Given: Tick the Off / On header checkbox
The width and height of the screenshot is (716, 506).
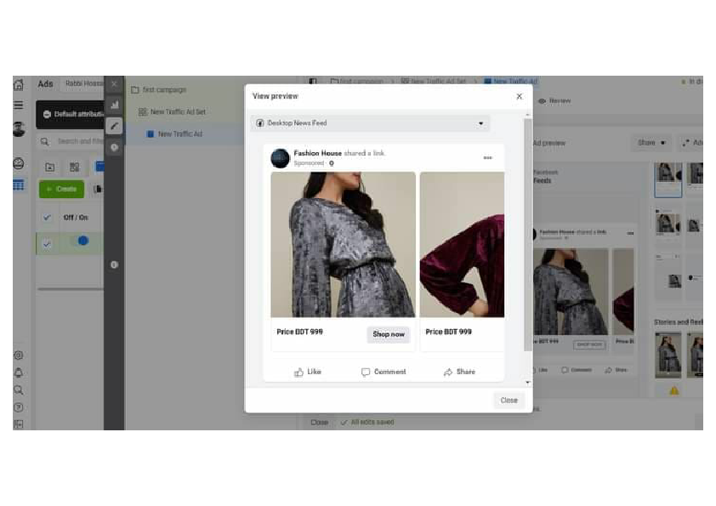Looking at the screenshot, I should [47, 218].
